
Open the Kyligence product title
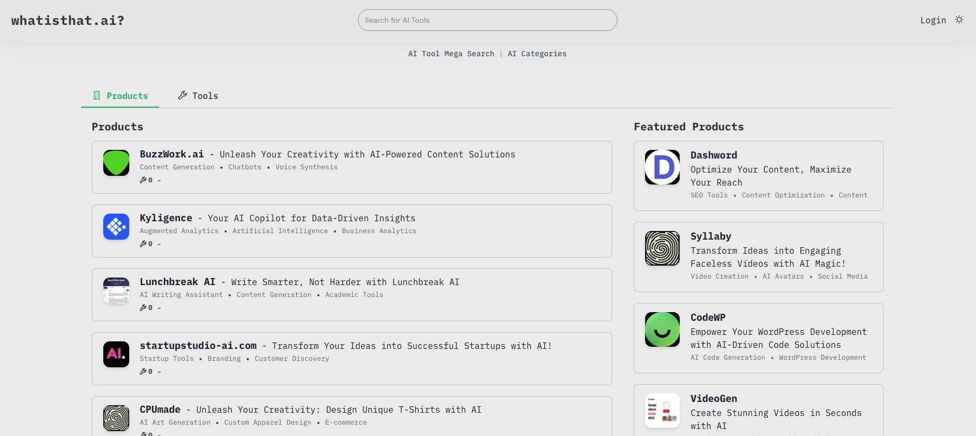[x=166, y=218]
